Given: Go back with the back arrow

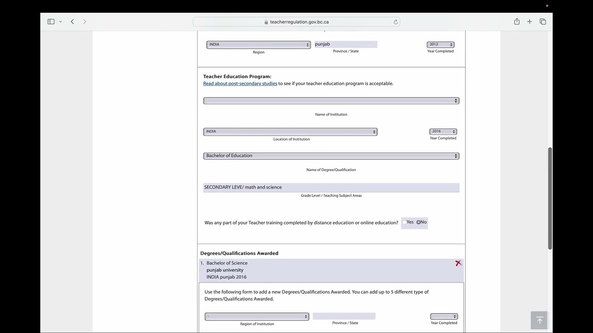Looking at the screenshot, I should click(72, 22).
